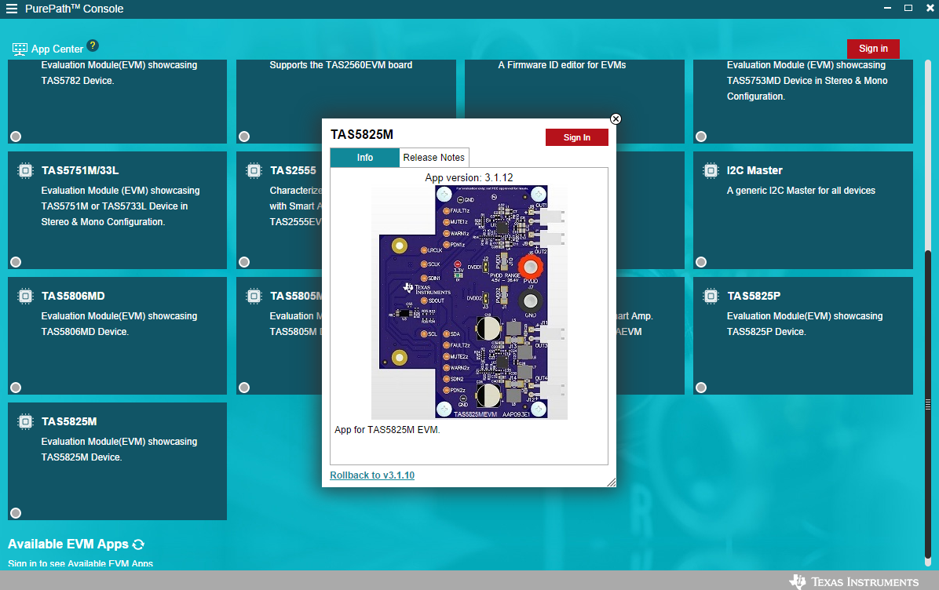Click the TAS5805M chip icon
The height and width of the screenshot is (590, 939).
click(x=254, y=297)
